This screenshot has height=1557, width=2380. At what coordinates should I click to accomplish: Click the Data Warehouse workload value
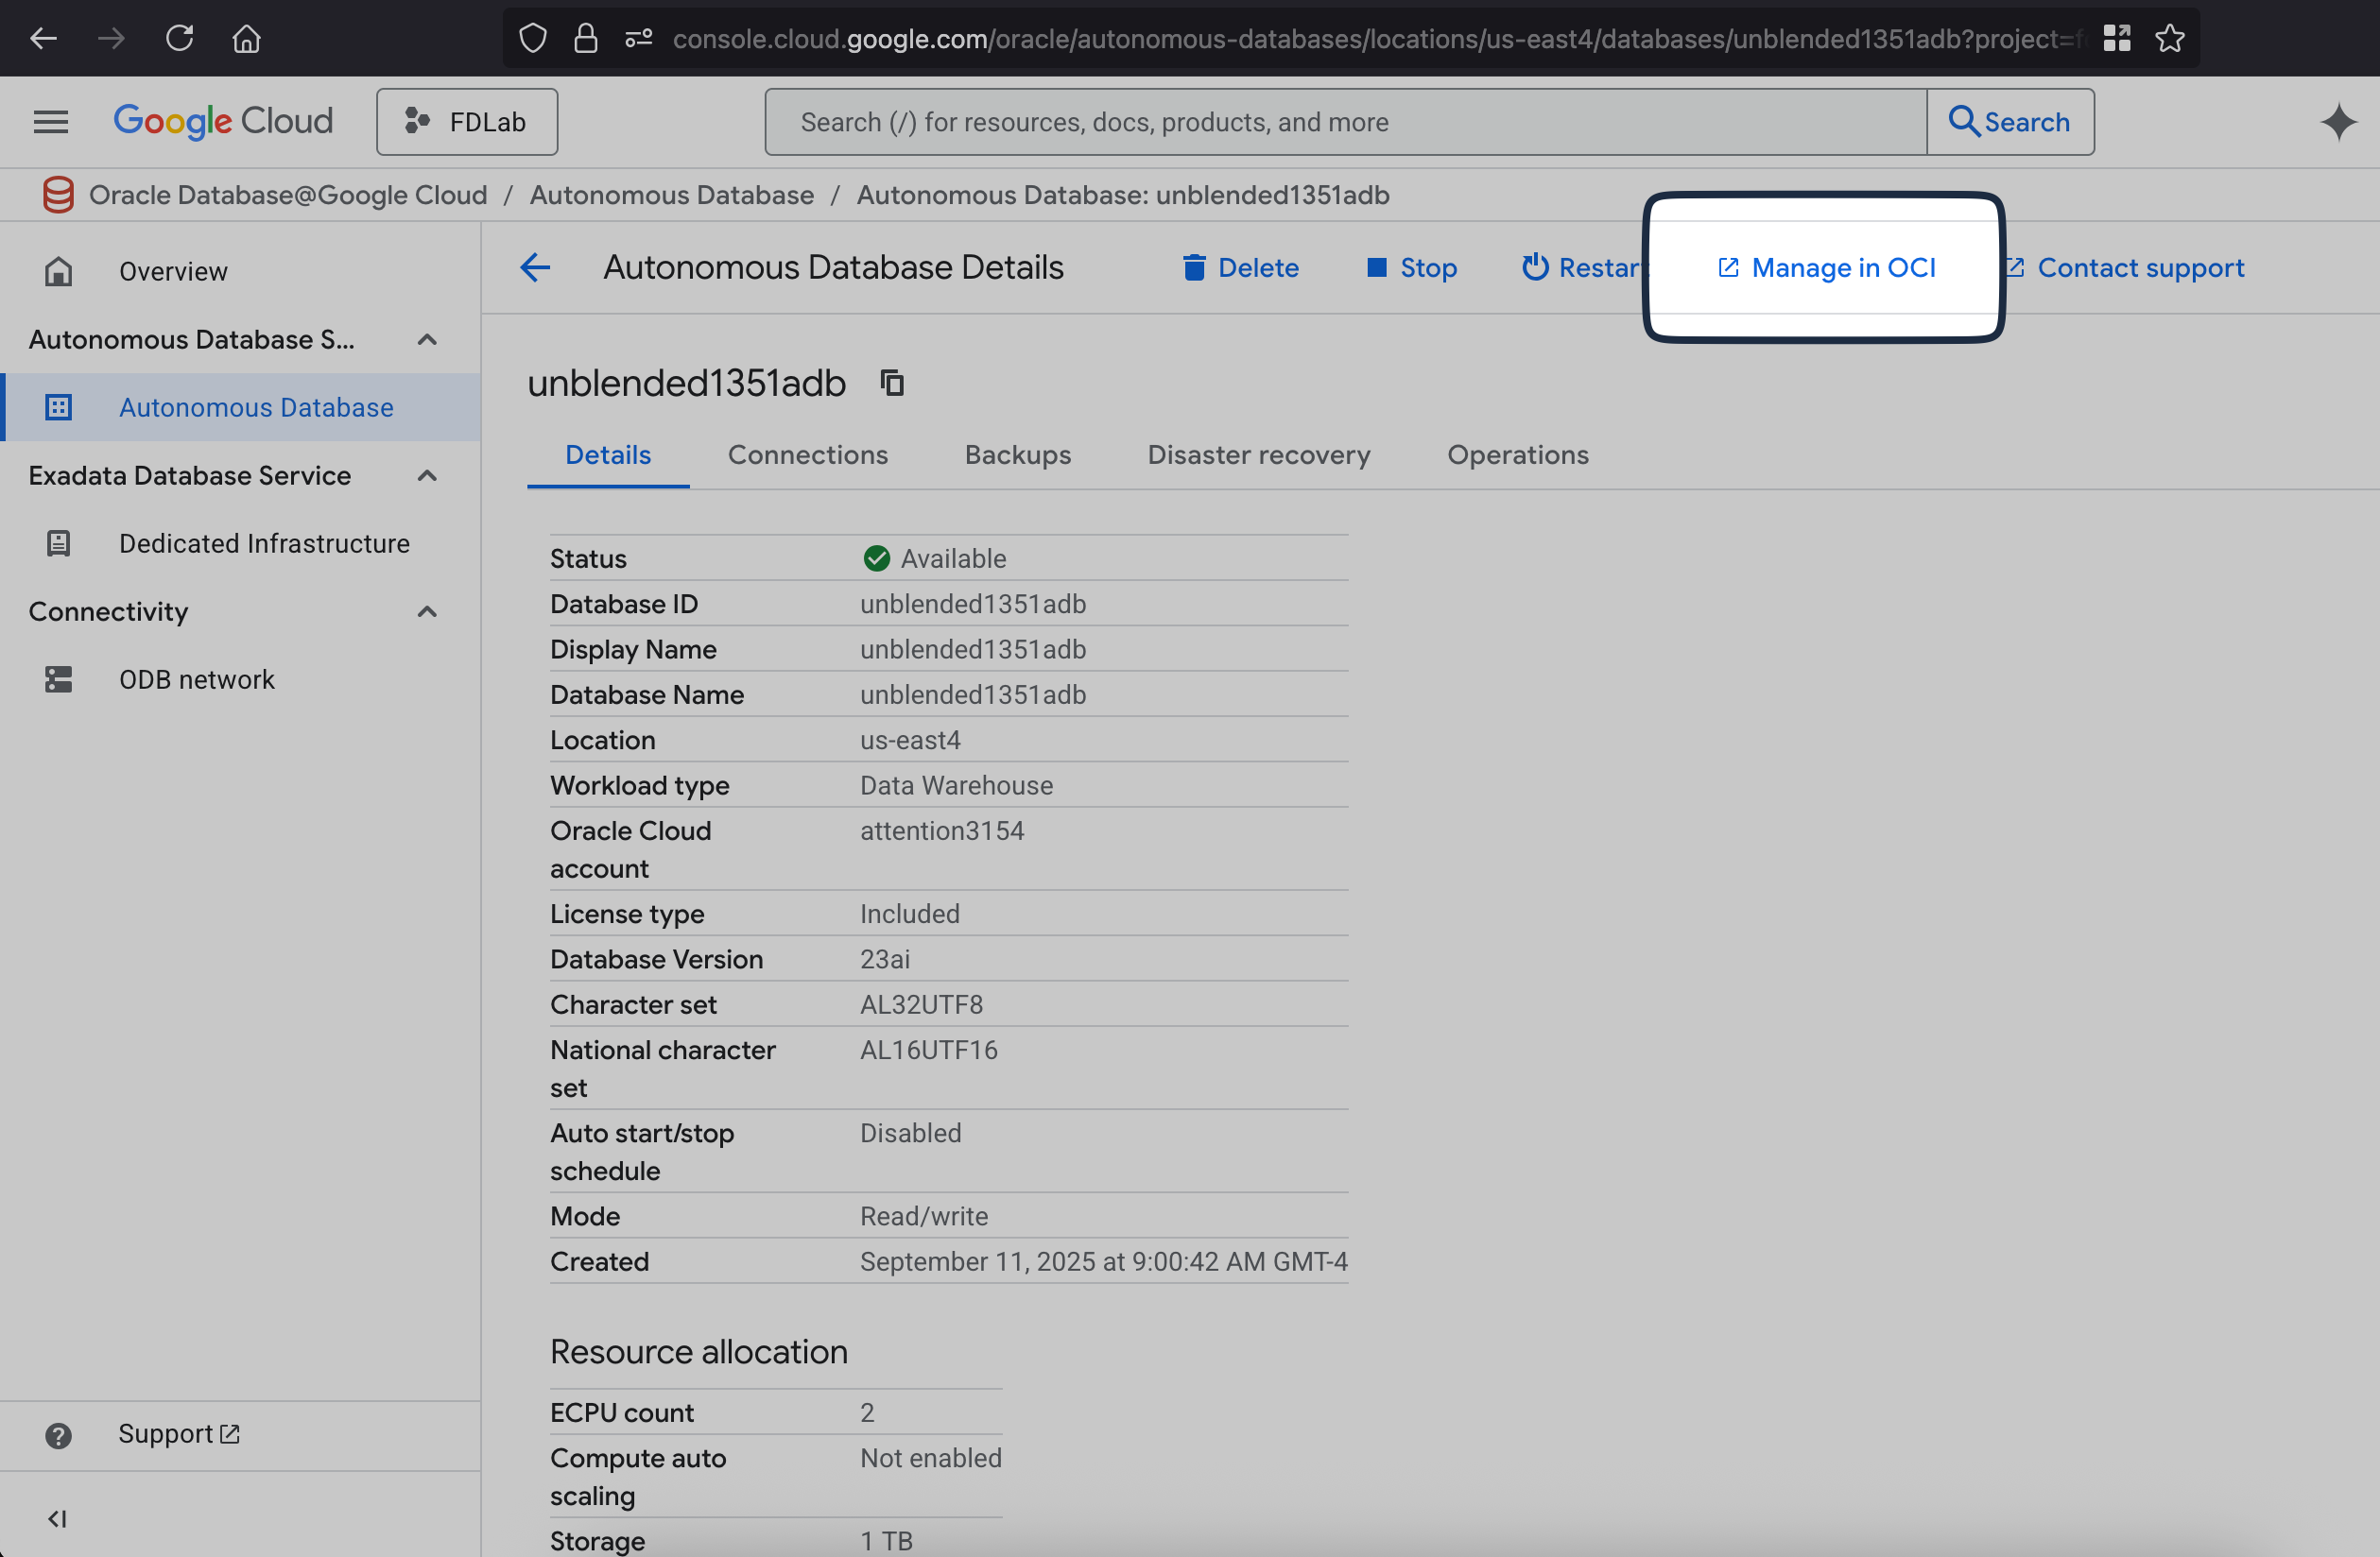(956, 785)
